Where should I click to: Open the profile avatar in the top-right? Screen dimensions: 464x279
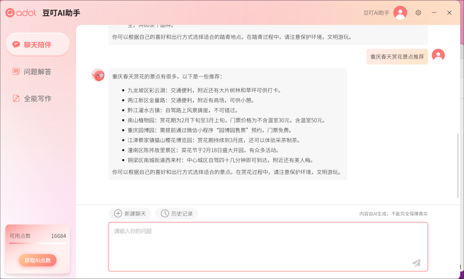pyautogui.click(x=400, y=12)
